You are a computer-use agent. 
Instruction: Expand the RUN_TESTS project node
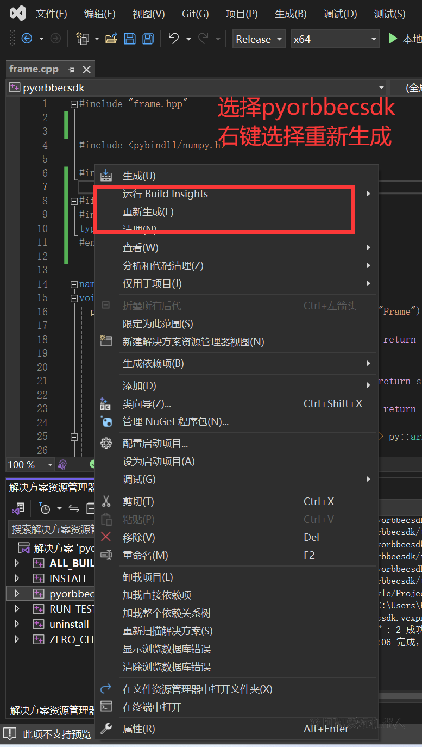(x=17, y=609)
